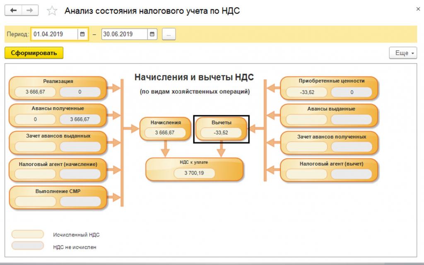Screen dimensions: 424x265
Task: Open calendar for the end date field
Action: point(152,33)
